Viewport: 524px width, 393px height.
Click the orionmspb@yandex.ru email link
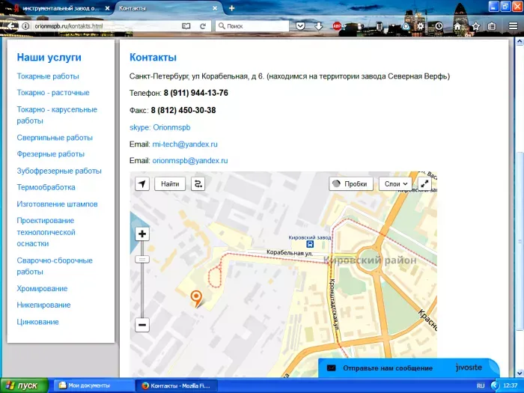click(190, 160)
